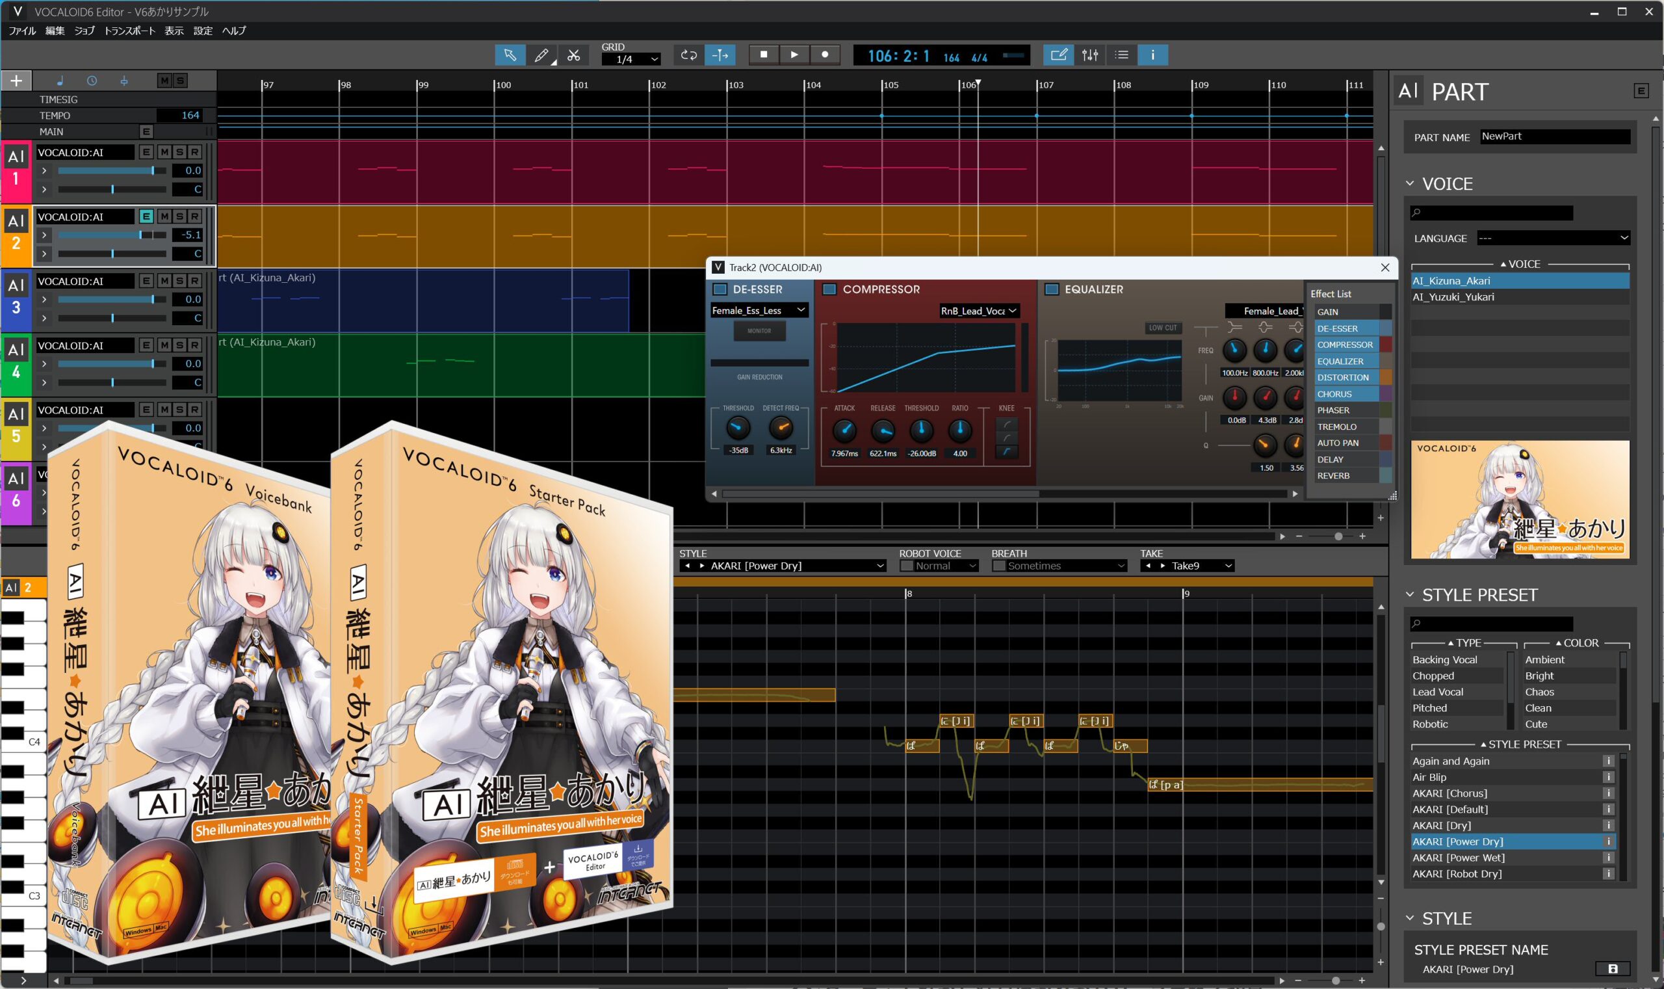Adjust Track 1 volume slider

point(112,170)
